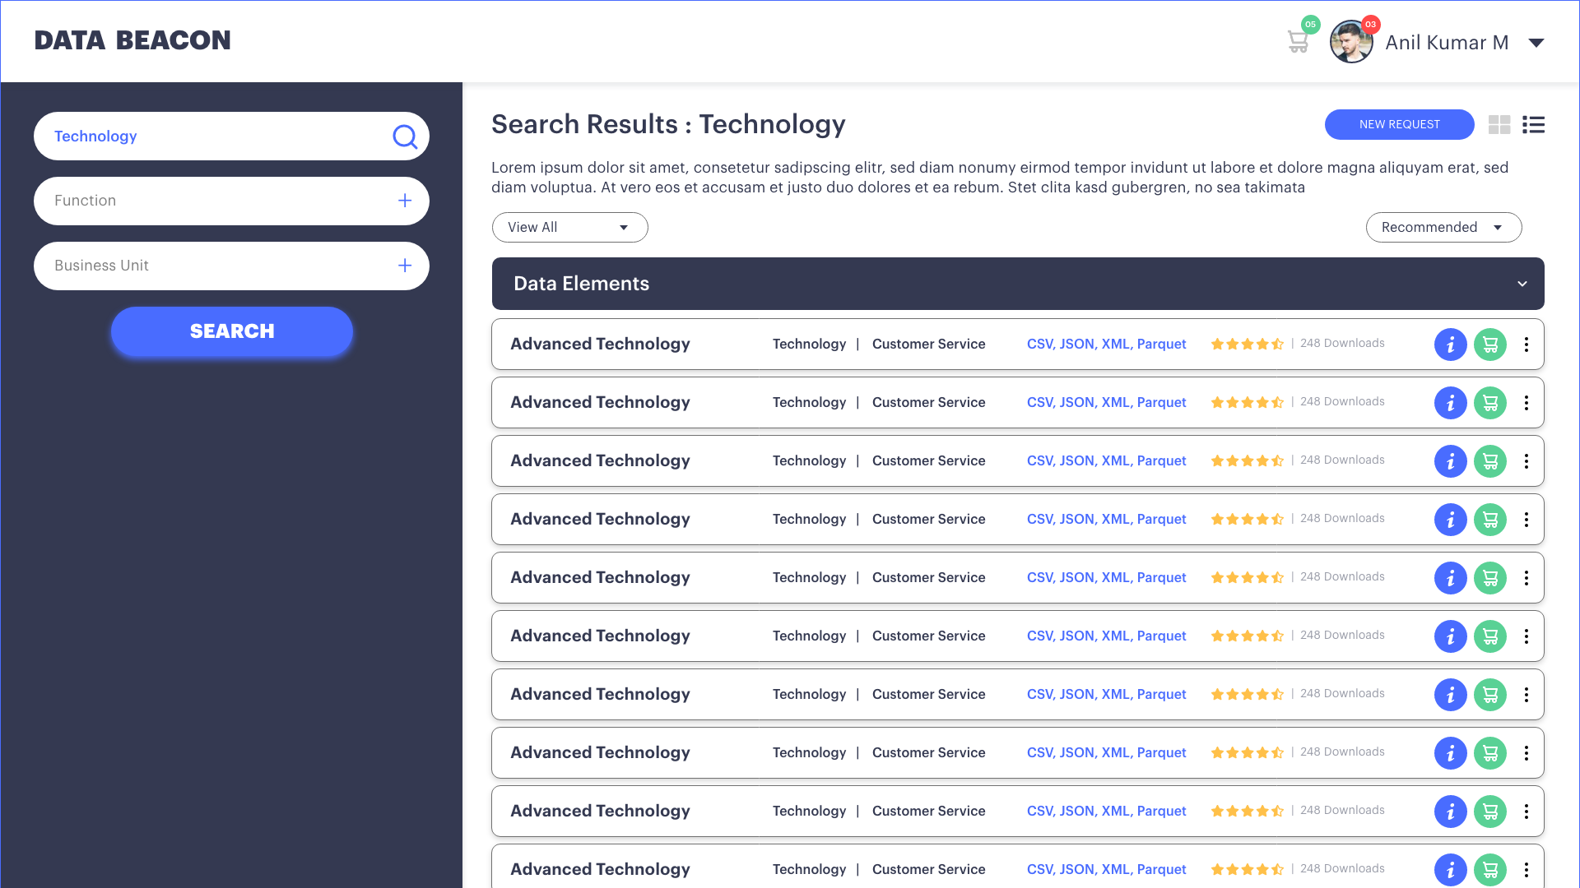1580x888 pixels.
Task: Open the Anil Kumar M user menu
Action: click(x=1536, y=43)
